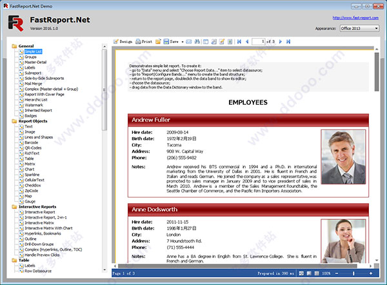Image resolution: width=387 pixels, height=285 pixels.
Task: Click the Report Objects folder node
Action: [x=33, y=121]
